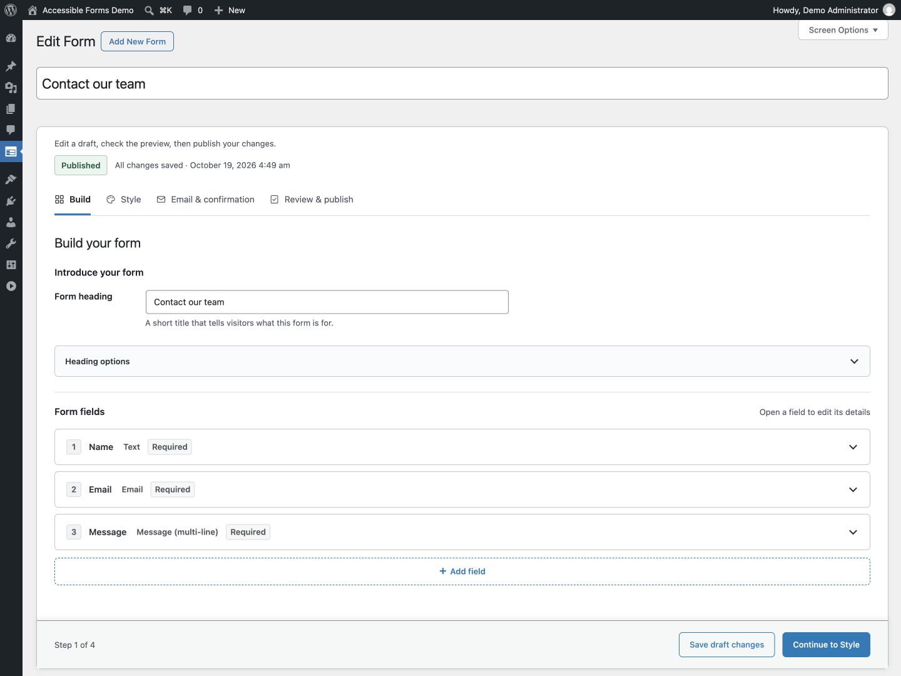Image resolution: width=901 pixels, height=676 pixels.
Task: Expand the Message field row
Action: point(462,532)
